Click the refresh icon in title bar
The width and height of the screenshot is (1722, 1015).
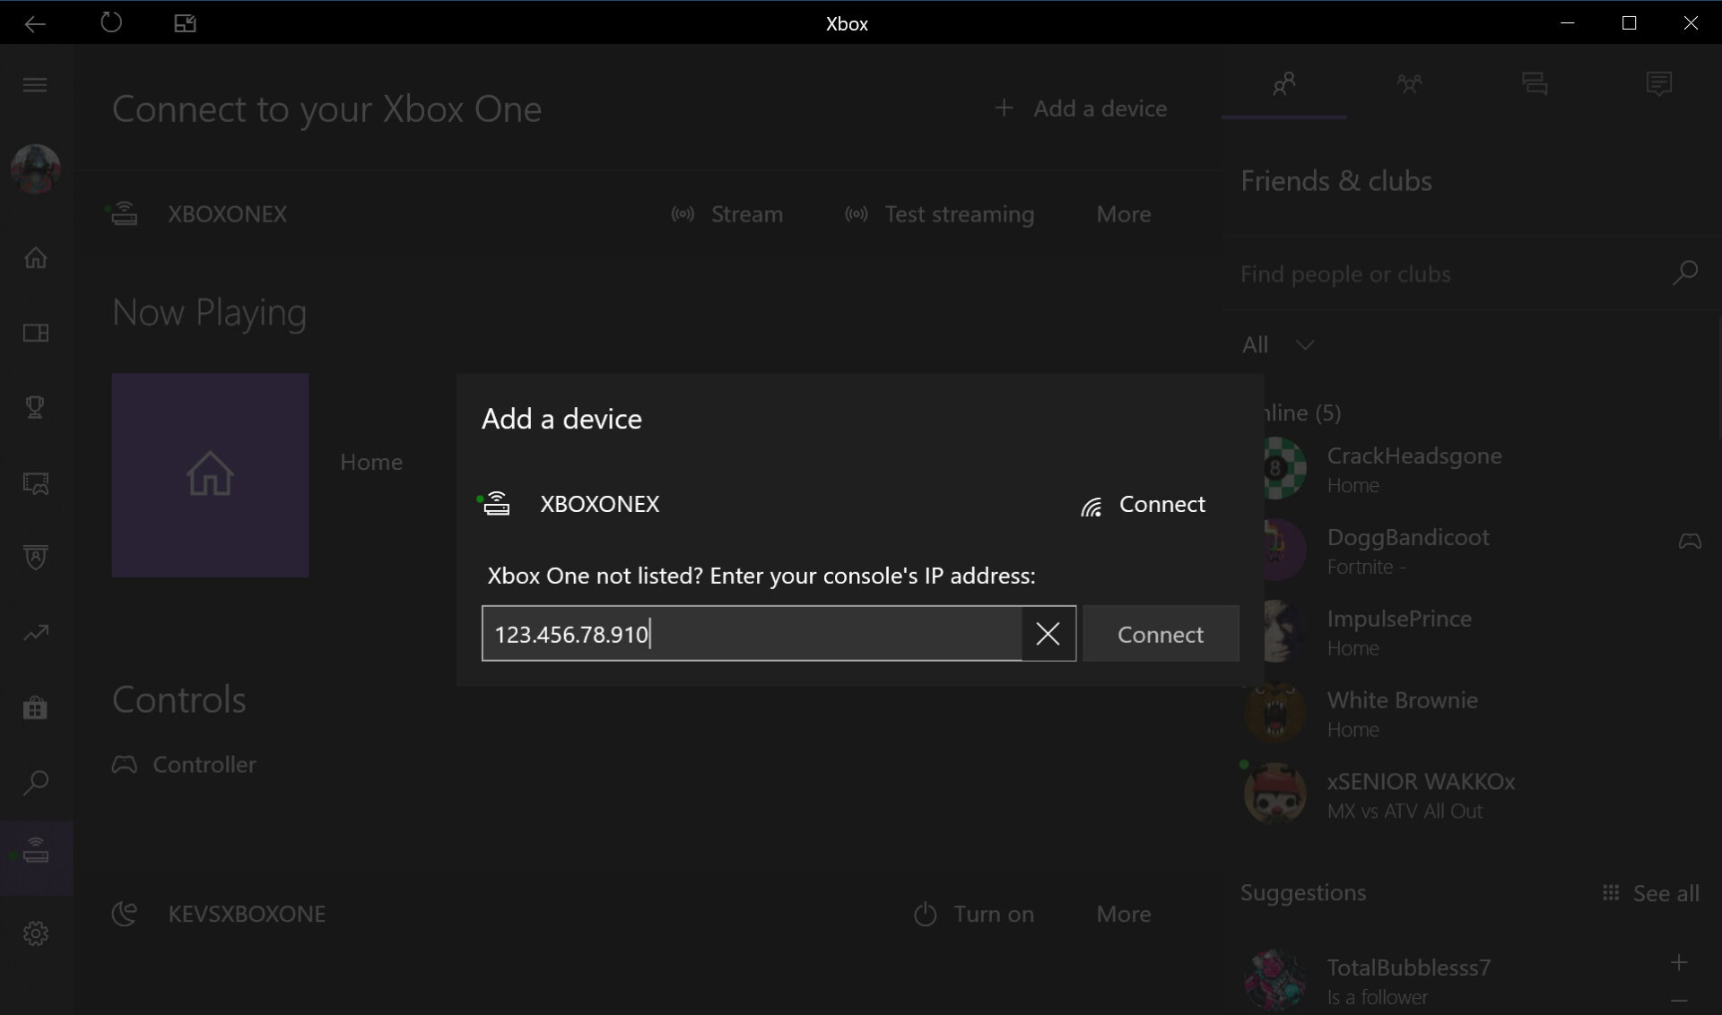[x=111, y=22]
